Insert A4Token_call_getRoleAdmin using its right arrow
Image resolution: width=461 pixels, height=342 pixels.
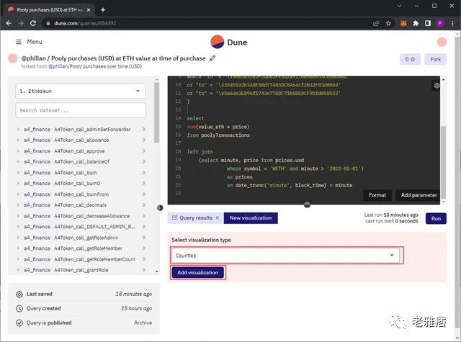click(144, 238)
